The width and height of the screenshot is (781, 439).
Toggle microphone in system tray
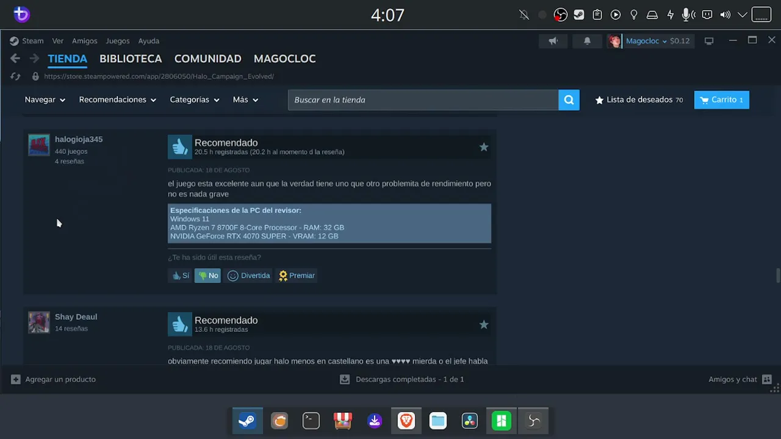click(x=689, y=15)
